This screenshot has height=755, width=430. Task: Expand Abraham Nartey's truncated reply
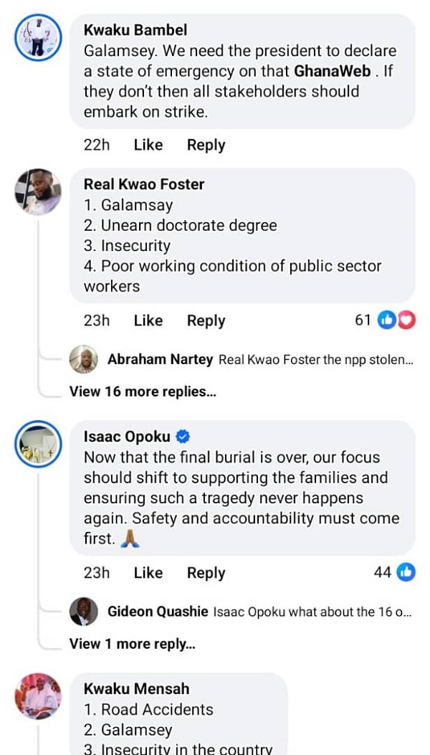click(315, 360)
